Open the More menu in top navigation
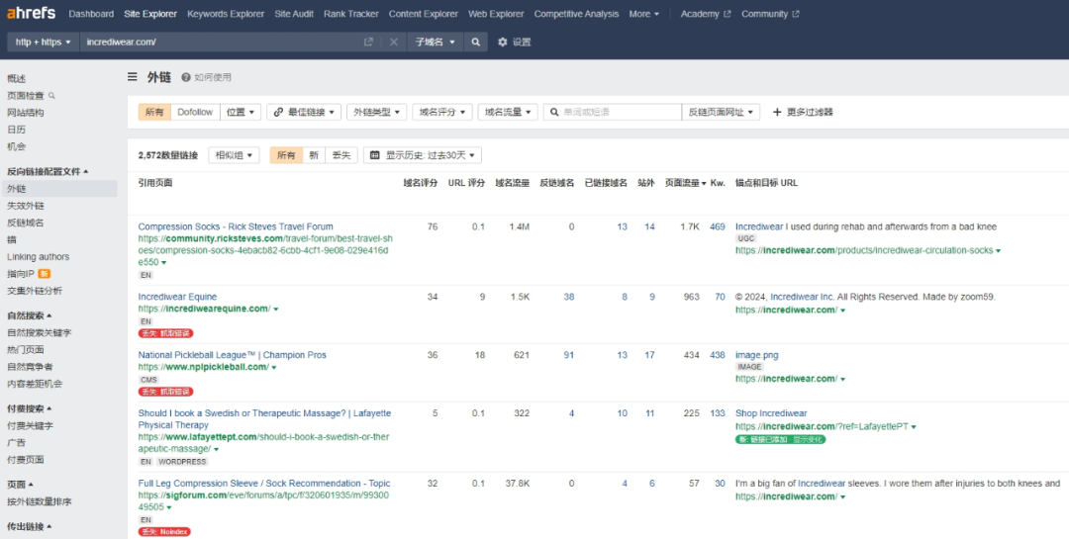Viewport: 1069px width, 539px height. pyautogui.click(x=644, y=14)
